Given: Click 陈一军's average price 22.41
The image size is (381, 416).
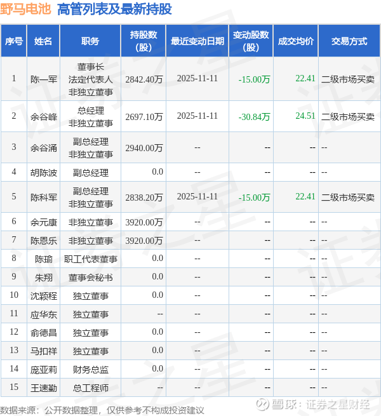Looking at the screenshot, I should [x=305, y=78].
